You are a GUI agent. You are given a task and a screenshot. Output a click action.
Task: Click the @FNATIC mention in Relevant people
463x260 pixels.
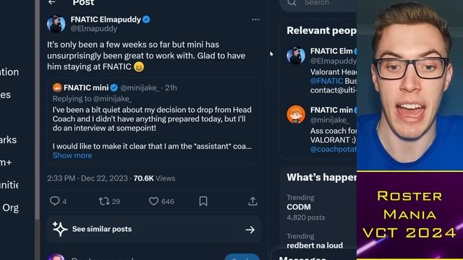326,81
